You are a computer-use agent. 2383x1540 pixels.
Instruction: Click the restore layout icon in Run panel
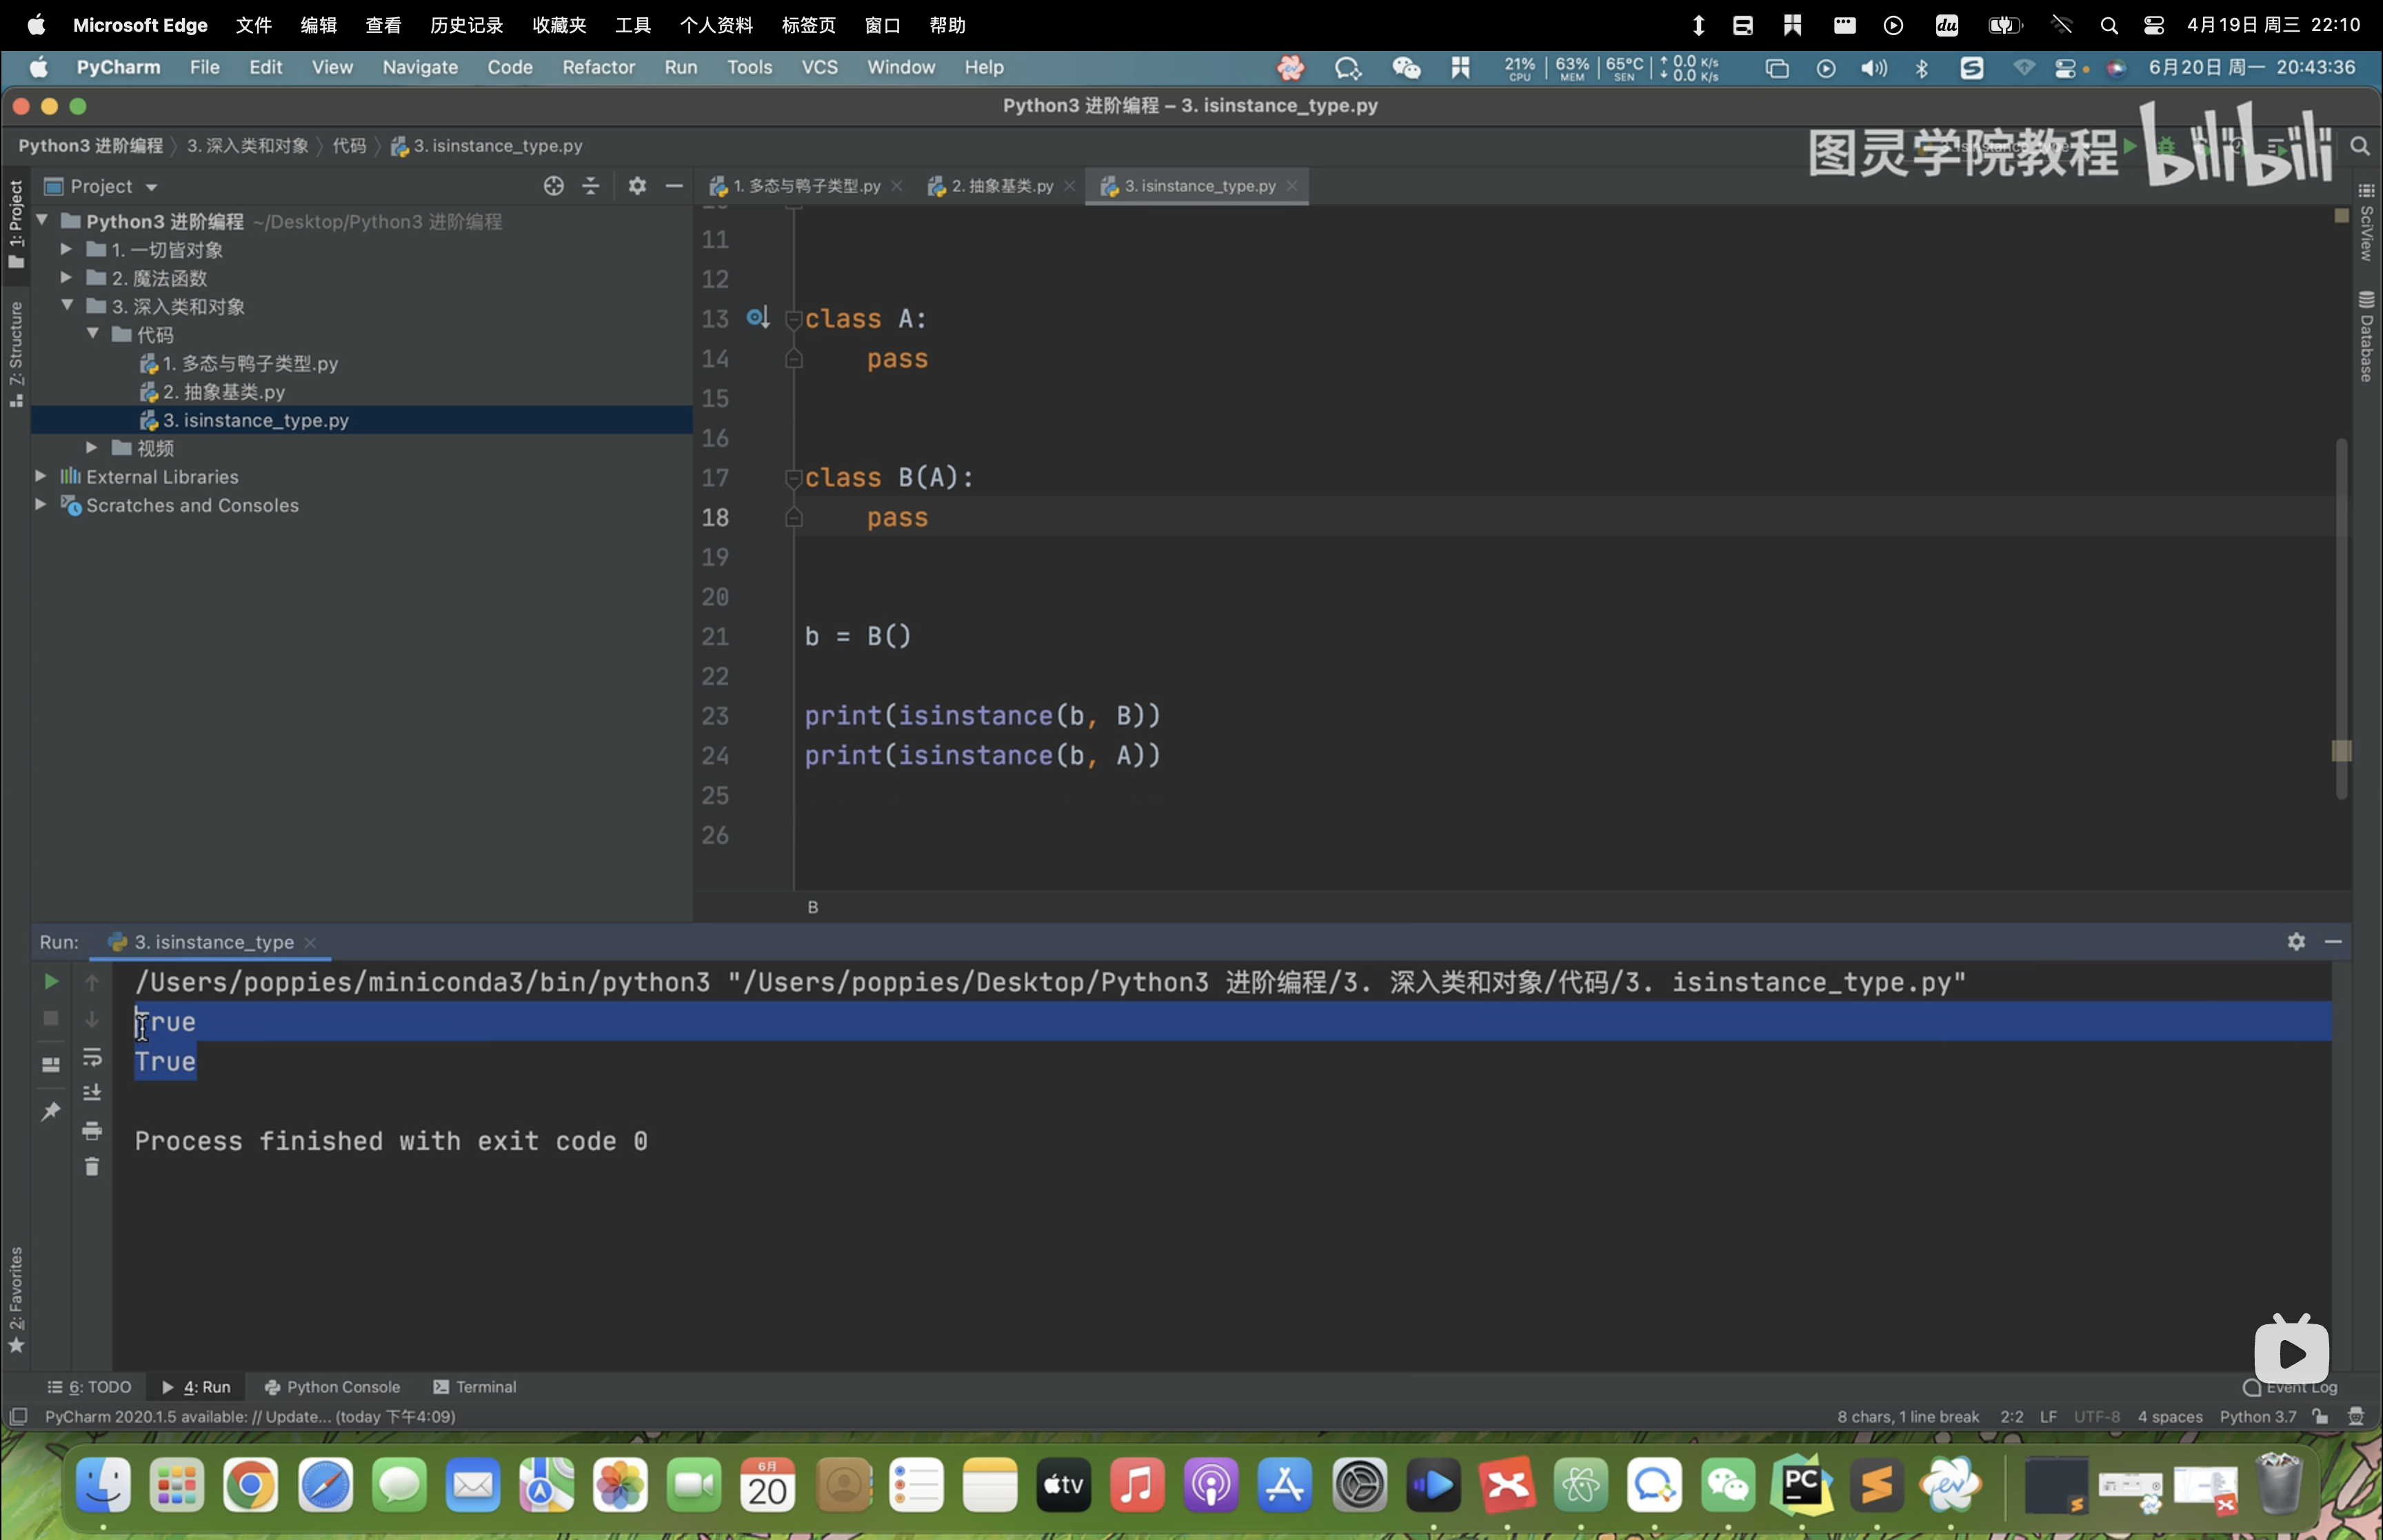[x=50, y=1065]
